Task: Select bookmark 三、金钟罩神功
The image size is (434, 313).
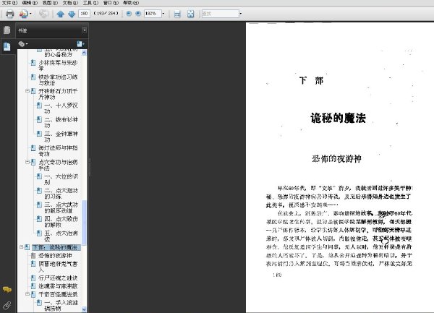Action: [x=61, y=137]
